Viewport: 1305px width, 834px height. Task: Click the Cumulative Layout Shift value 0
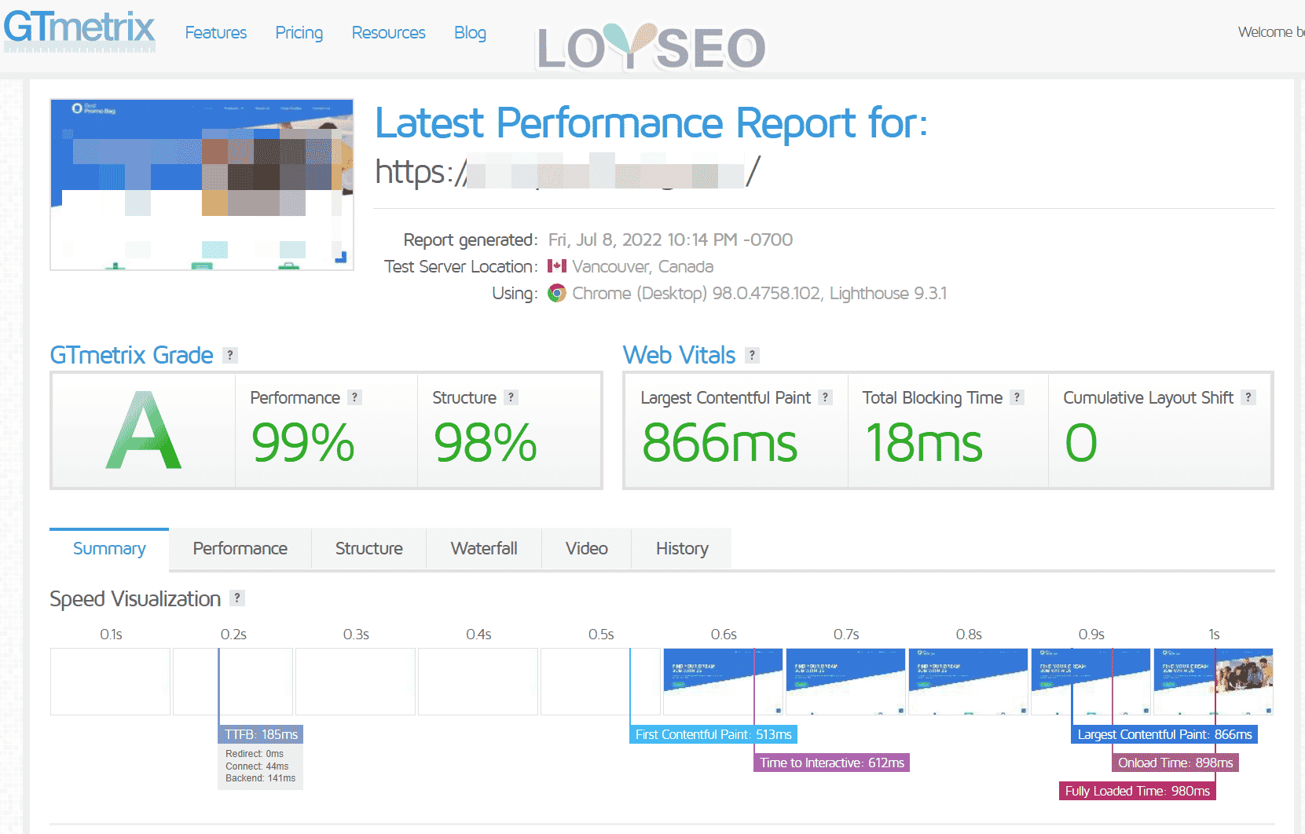tap(1081, 443)
